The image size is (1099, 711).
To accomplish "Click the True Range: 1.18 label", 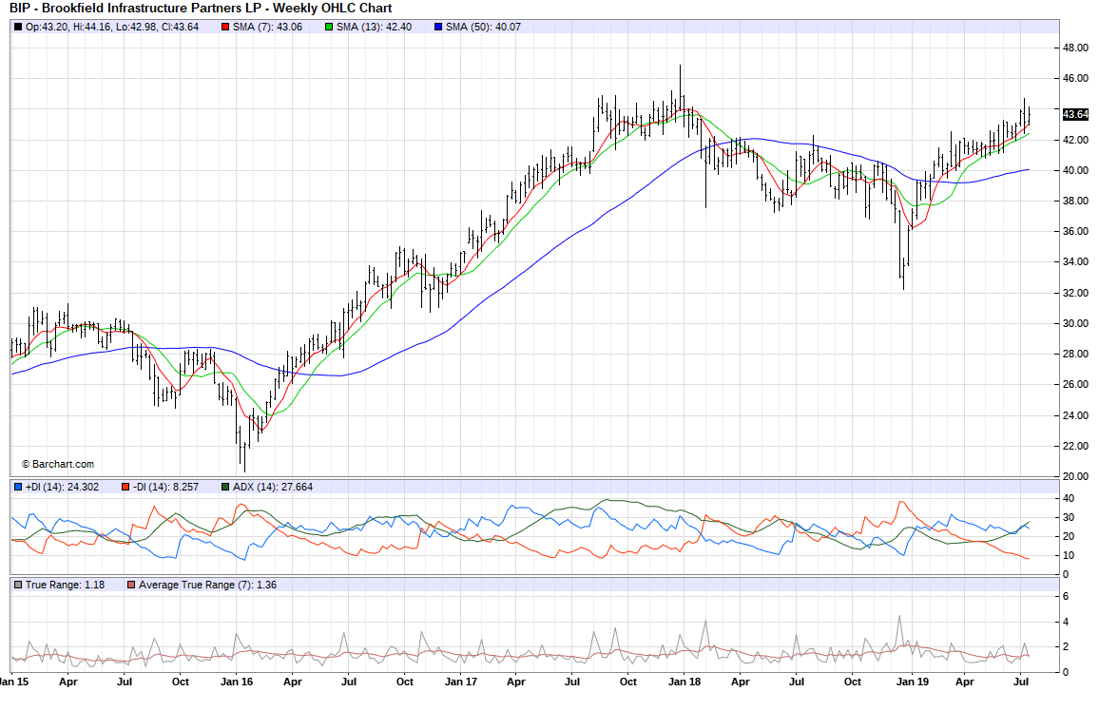I will coord(66,585).
